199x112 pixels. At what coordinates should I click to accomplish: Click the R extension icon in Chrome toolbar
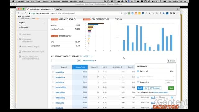click(x=150, y=13)
